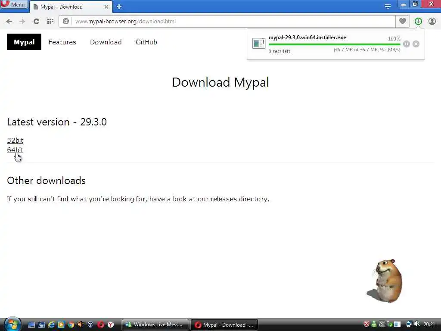Open the GitHub nav link
The image size is (441, 331).
[x=146, y=42]
